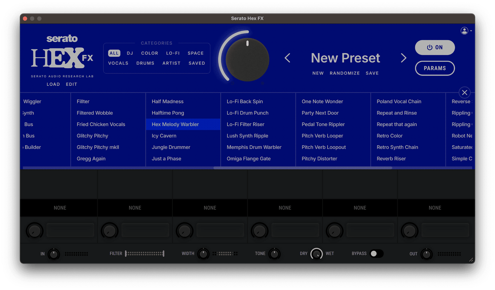
Task: Click the main macro knob
Action: 247,59
